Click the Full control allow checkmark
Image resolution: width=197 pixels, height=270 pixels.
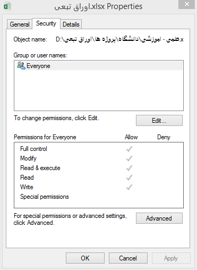click(129, 149)
